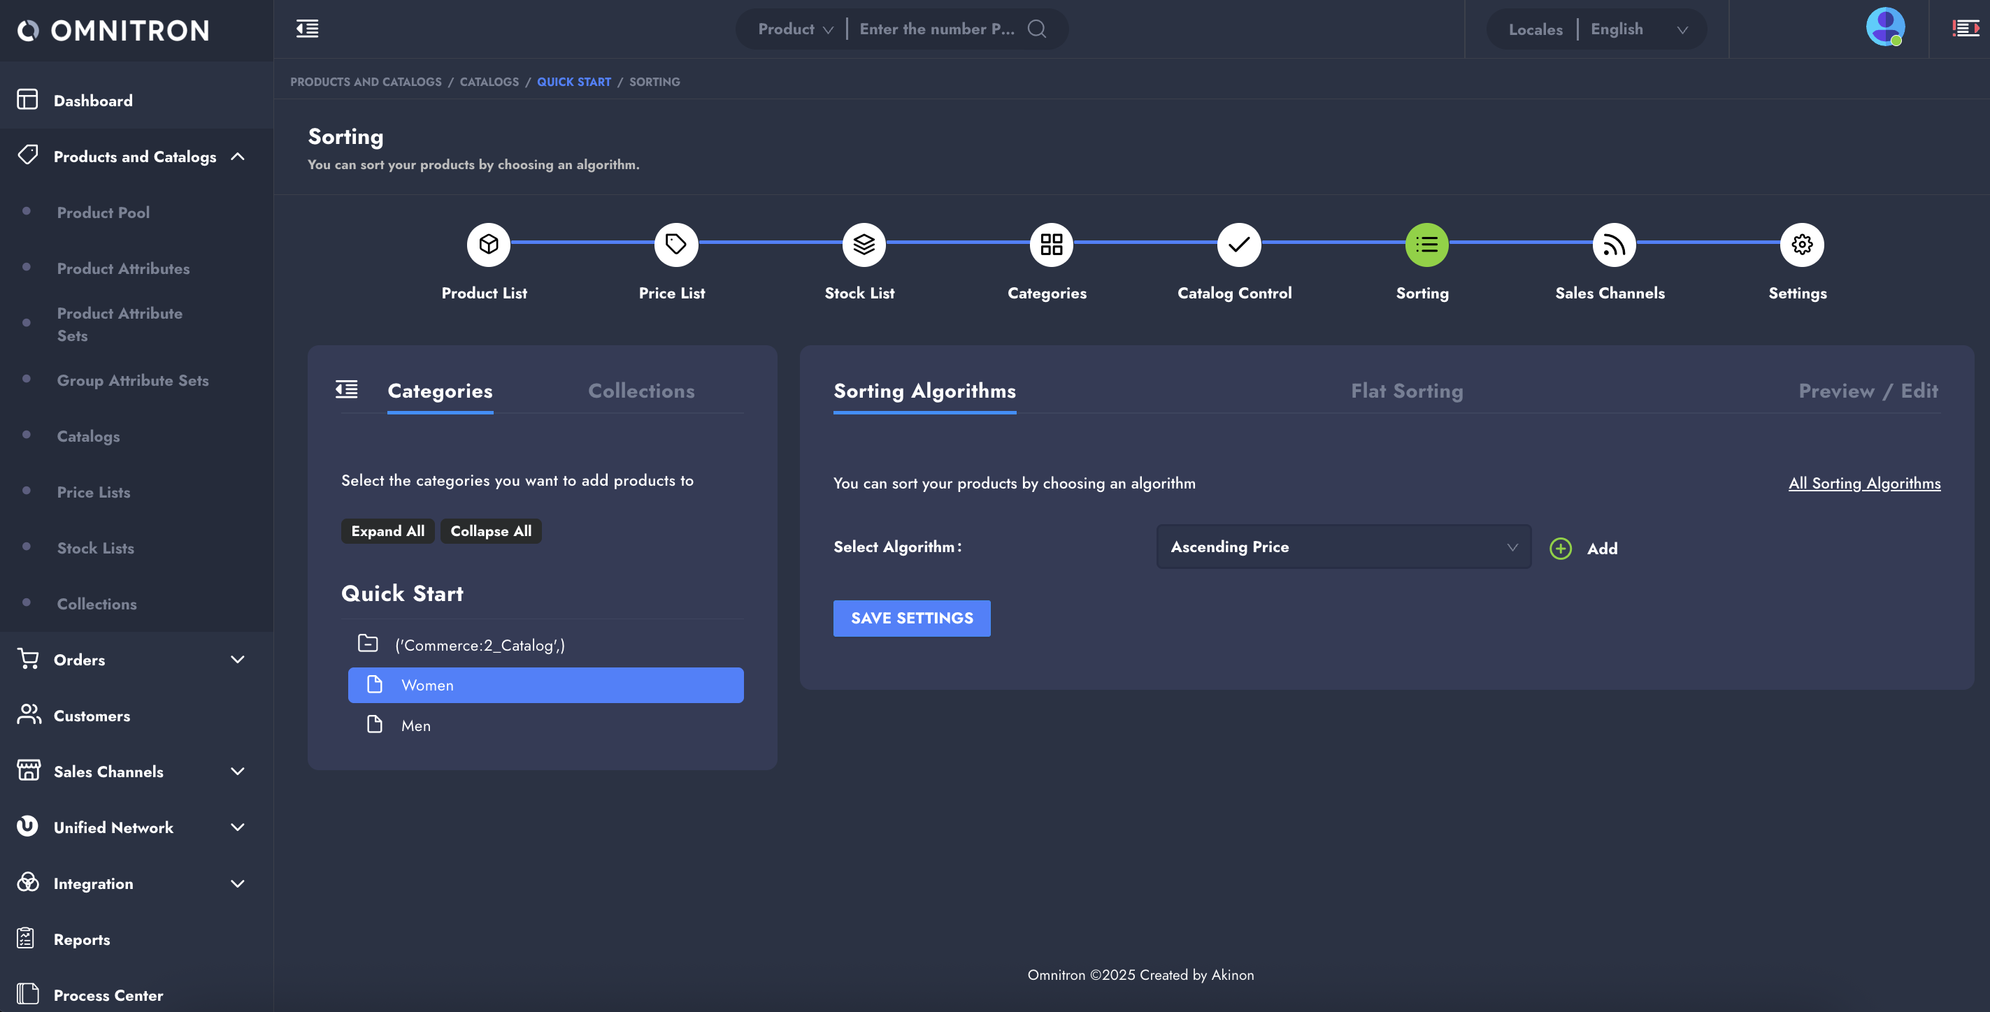Open the Sales Channels feed icon step

point(1614,245)
